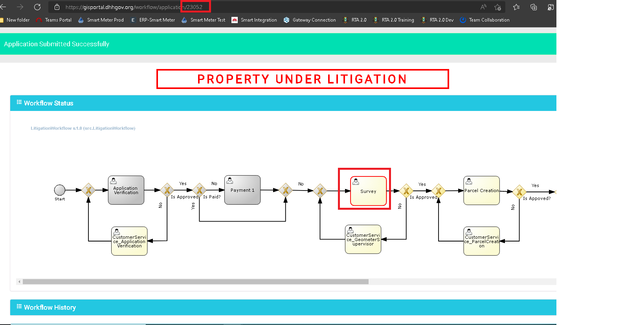The height and width of the screenshot is (325, 624).
Task: Open the Smart Meter Prod bookmark
Action: coord(101,20)
